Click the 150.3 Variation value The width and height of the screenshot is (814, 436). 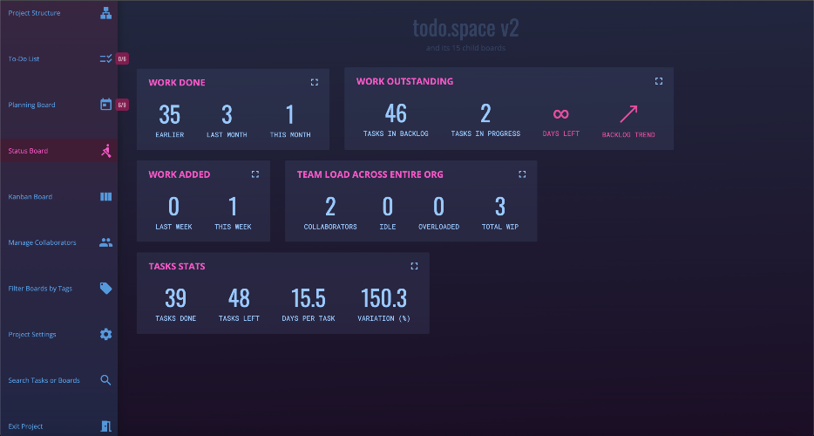(383, 298)
